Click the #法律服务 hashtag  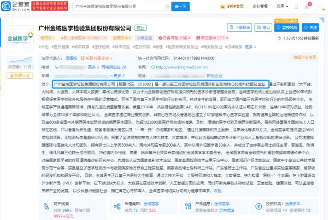[233, 47]
